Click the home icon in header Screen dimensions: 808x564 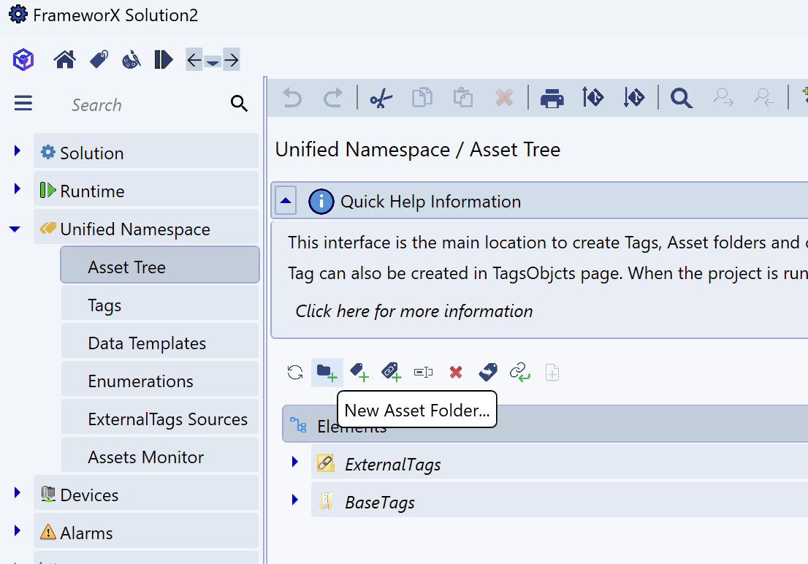click(65, 60)
